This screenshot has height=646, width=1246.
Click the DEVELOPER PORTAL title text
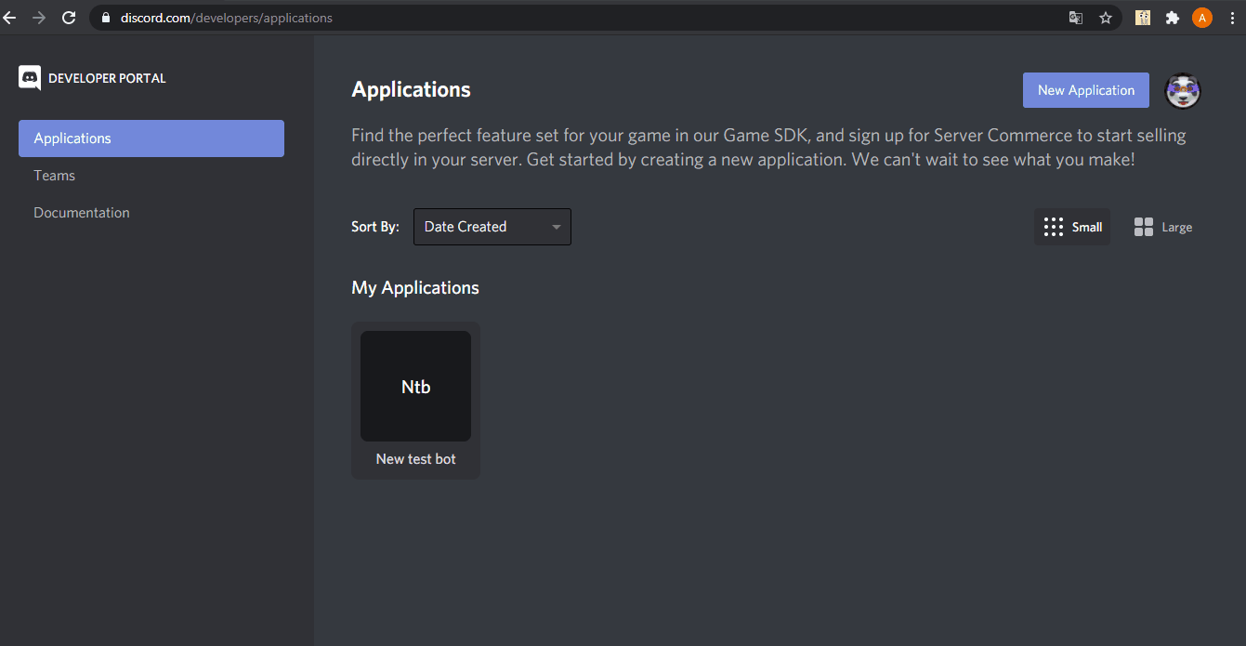coord(107,78)
